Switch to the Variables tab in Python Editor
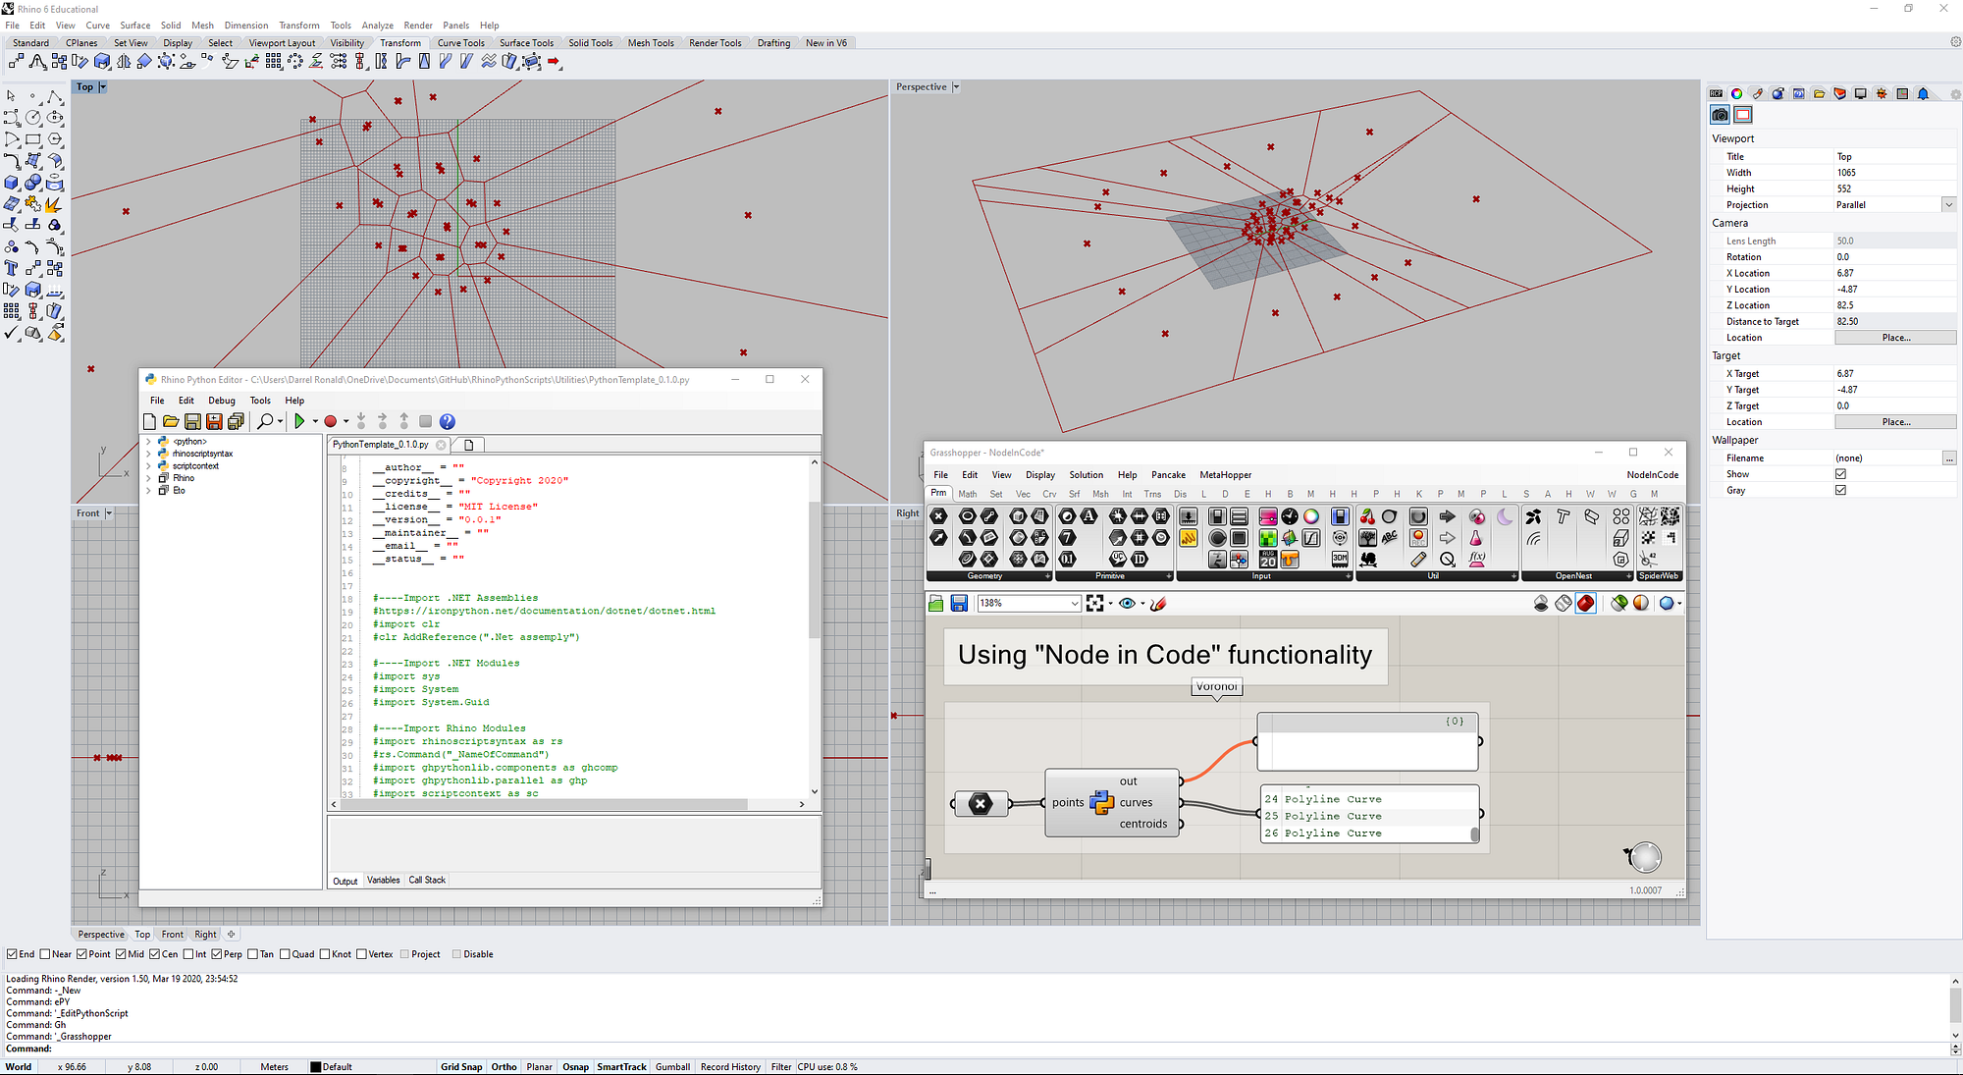The image size is (1963, 1075). [383, 880]
